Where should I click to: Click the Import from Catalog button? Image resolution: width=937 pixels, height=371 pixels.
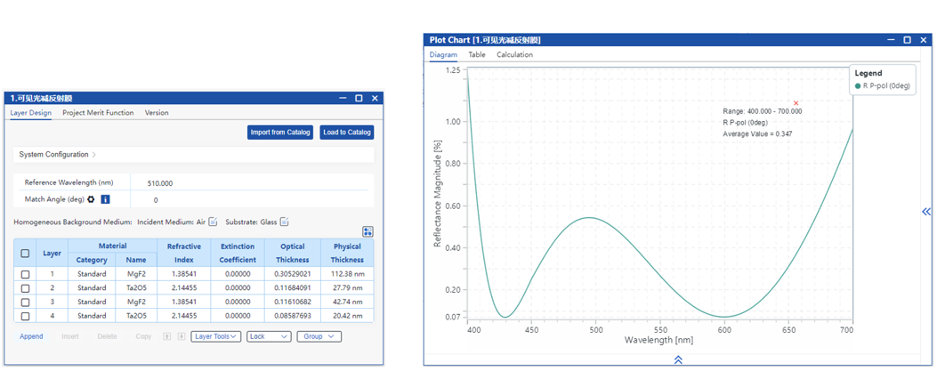[280, 133]
